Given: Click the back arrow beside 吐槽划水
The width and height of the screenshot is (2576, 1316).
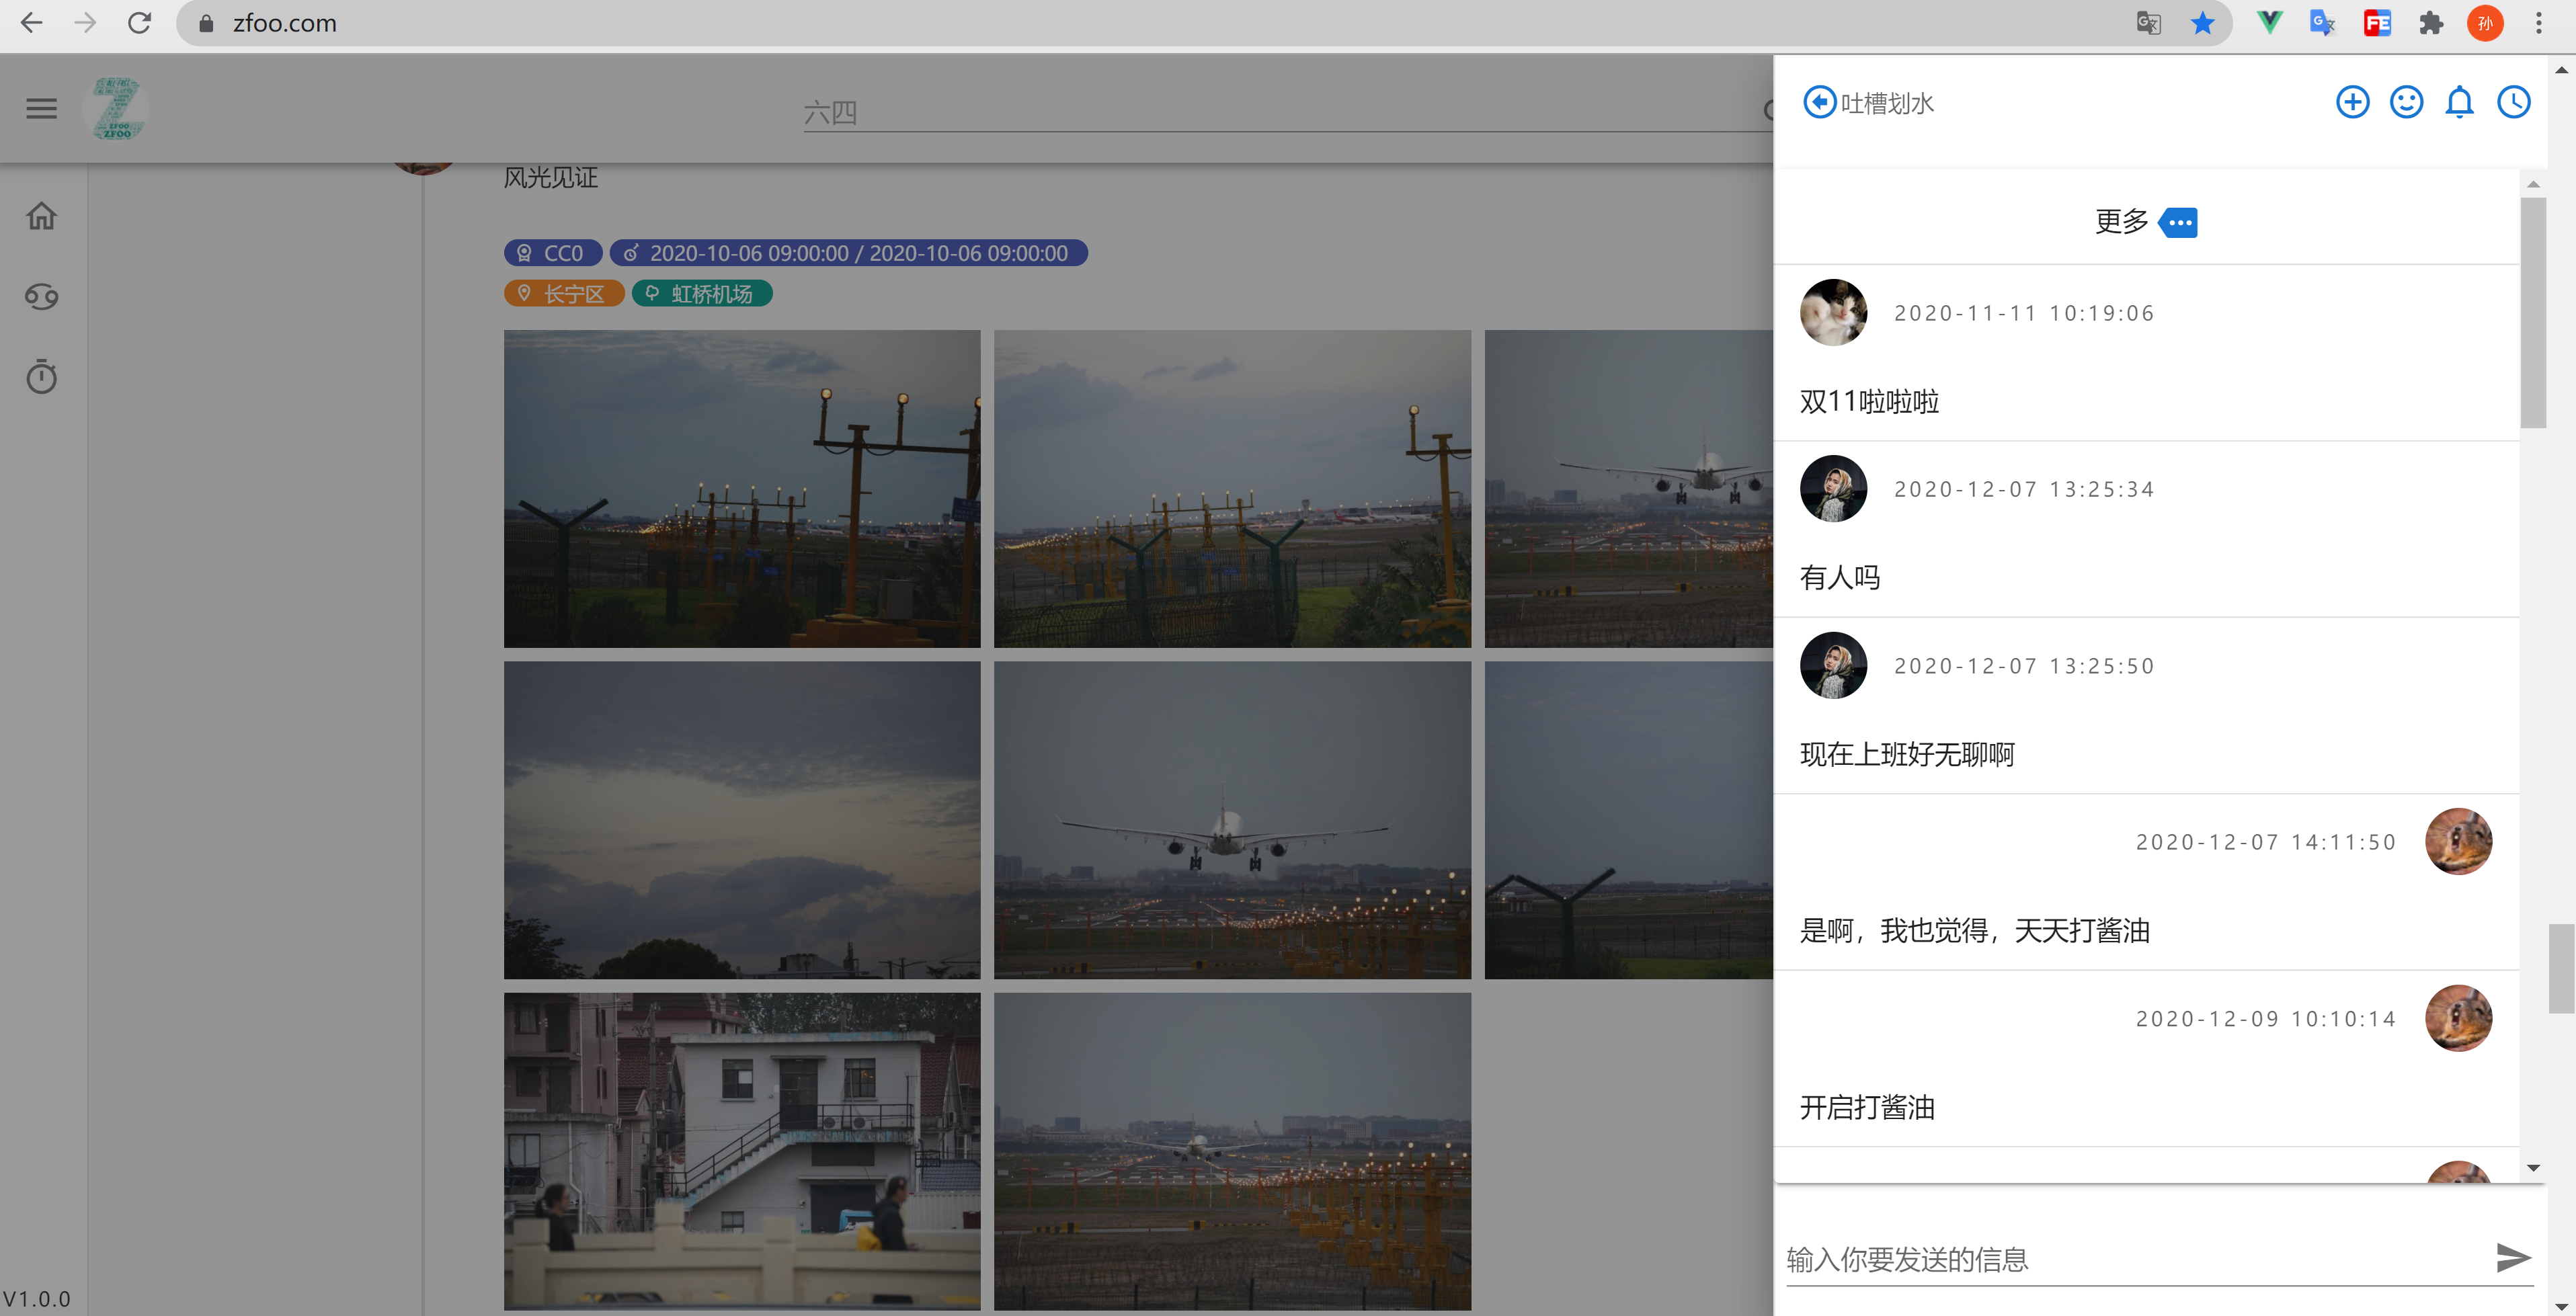Looking at the screenshot, I should (x=1819, y=102).
